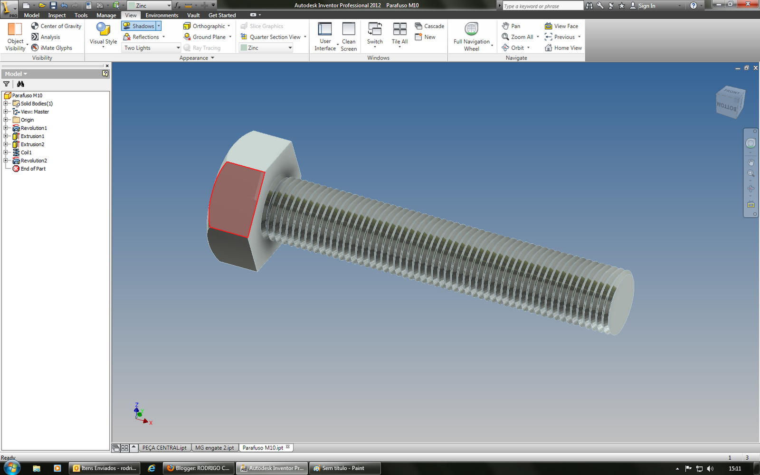Screen dimensions: 760x475
Task: Click the Home View icon
Action: [563, 47]
